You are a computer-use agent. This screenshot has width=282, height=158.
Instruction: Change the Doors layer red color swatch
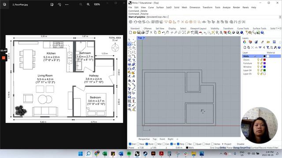264,60
